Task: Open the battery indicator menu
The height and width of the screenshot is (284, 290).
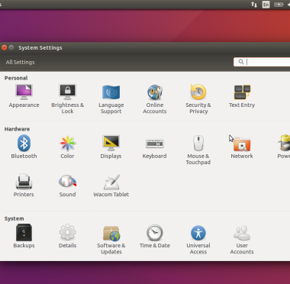Action: point(279,5)
